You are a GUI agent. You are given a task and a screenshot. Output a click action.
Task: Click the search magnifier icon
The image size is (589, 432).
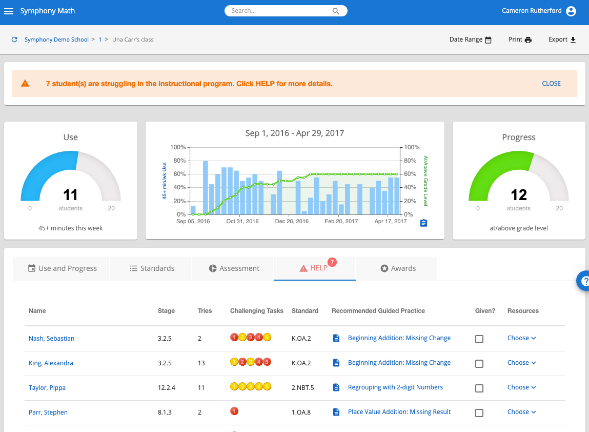336,11
